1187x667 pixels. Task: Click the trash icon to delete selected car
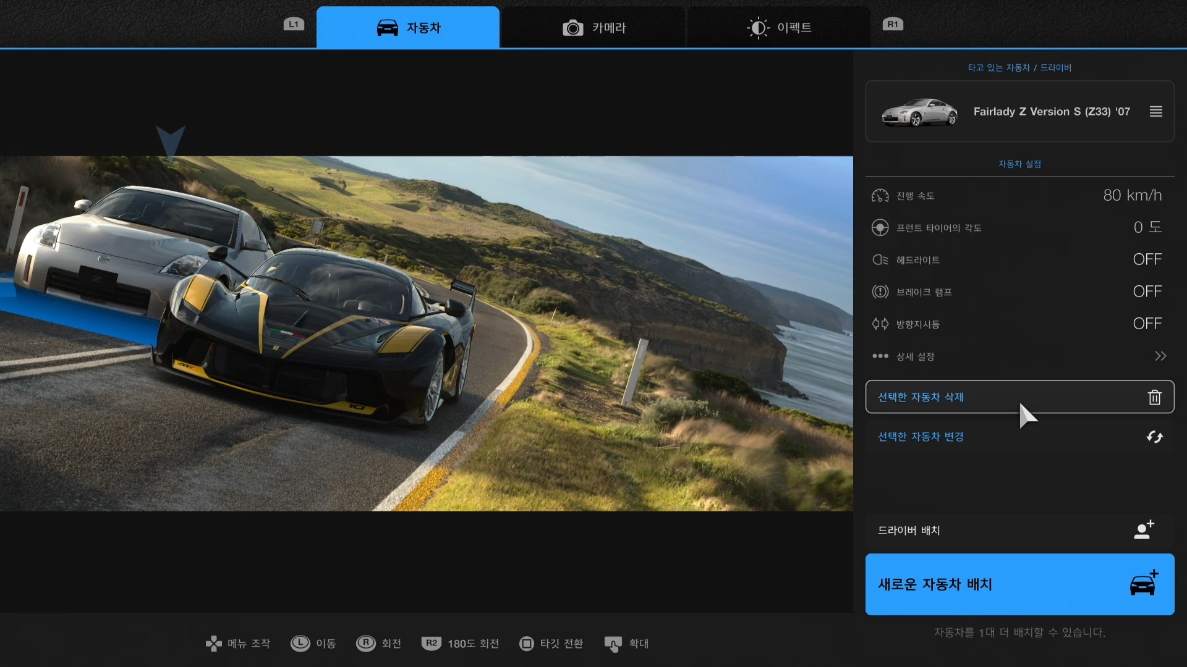1154,397
